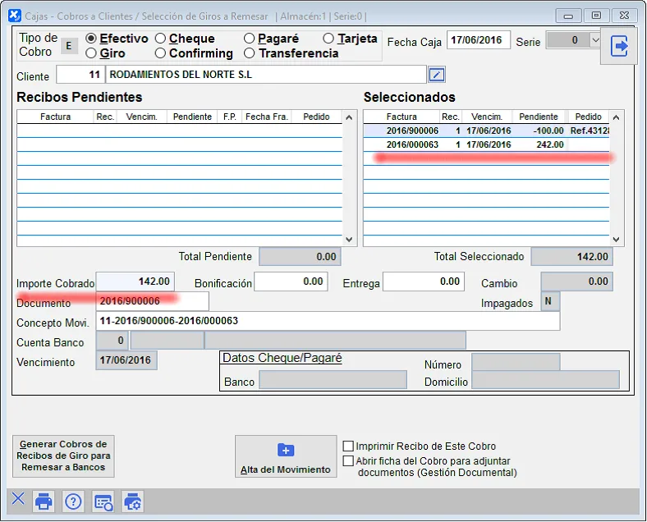Click the blue X icon in the bottom toolbar
647x522 pixels.
click(x=18, y=500)
